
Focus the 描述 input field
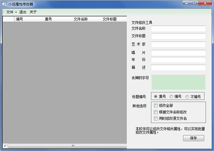click(178, 67)
